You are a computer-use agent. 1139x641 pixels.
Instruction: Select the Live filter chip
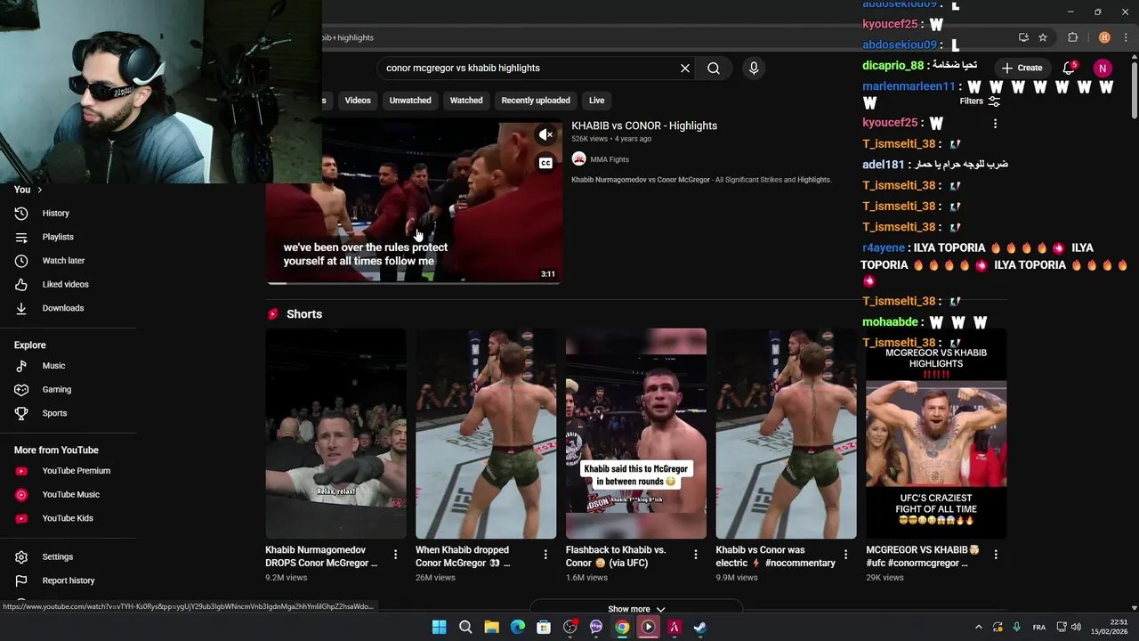(597, 101)
